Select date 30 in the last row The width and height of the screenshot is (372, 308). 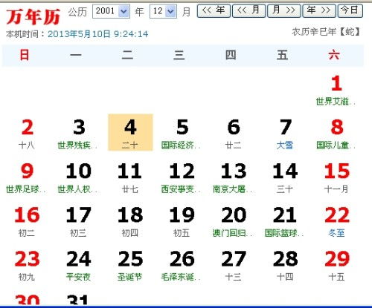pyautogui.click(x=27, y=300)
